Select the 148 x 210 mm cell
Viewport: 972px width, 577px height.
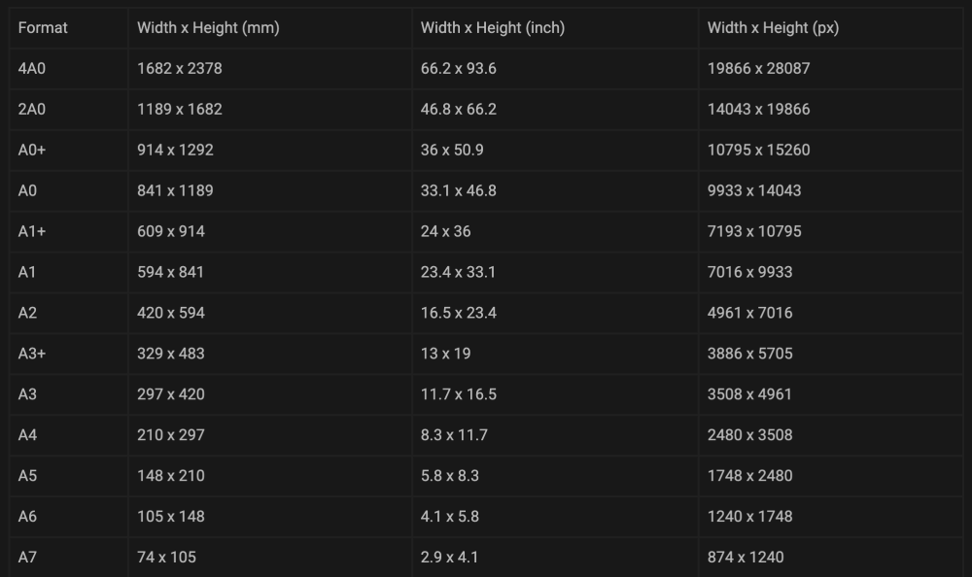click(171, 475)
